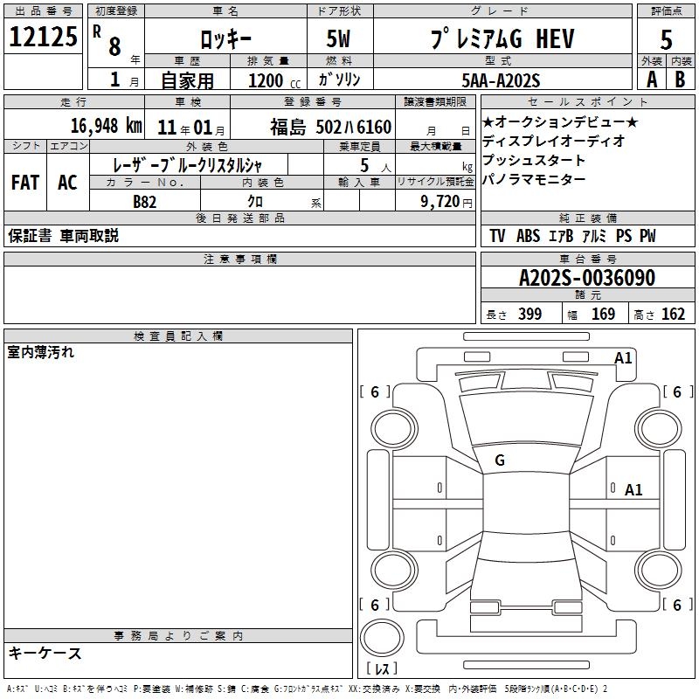Select the inspector note 室内薄汚れ
Screen dimensions: 699x699
coord(40,352)
